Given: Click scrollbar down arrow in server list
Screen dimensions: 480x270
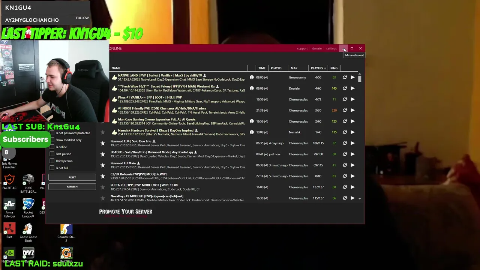Looking at the screenshot, I should [360, 198].
